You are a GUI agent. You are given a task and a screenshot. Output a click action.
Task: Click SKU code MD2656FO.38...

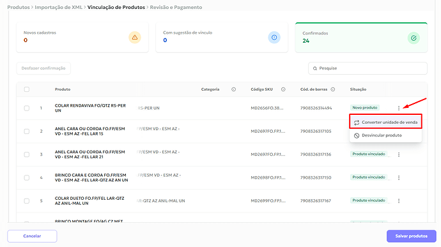[x=267, y=109]
